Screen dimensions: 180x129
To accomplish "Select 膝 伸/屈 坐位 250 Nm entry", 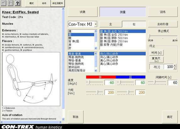I will pyautogui.click(x=123, y=35).
